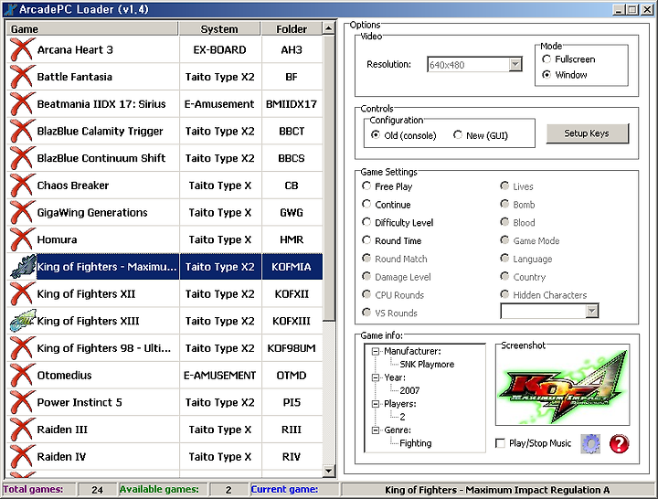Collapse the Year tree node

point(376,377)
